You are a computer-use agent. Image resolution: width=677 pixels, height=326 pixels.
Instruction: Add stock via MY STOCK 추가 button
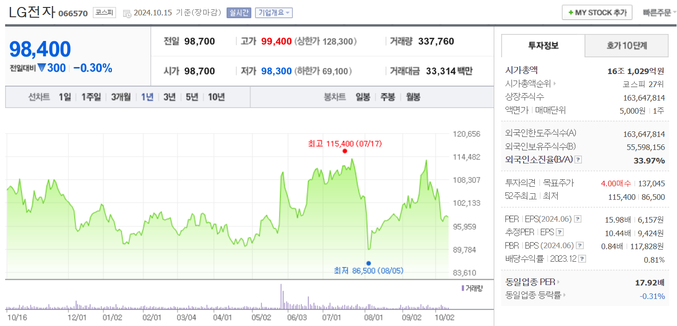coord(597,13)
